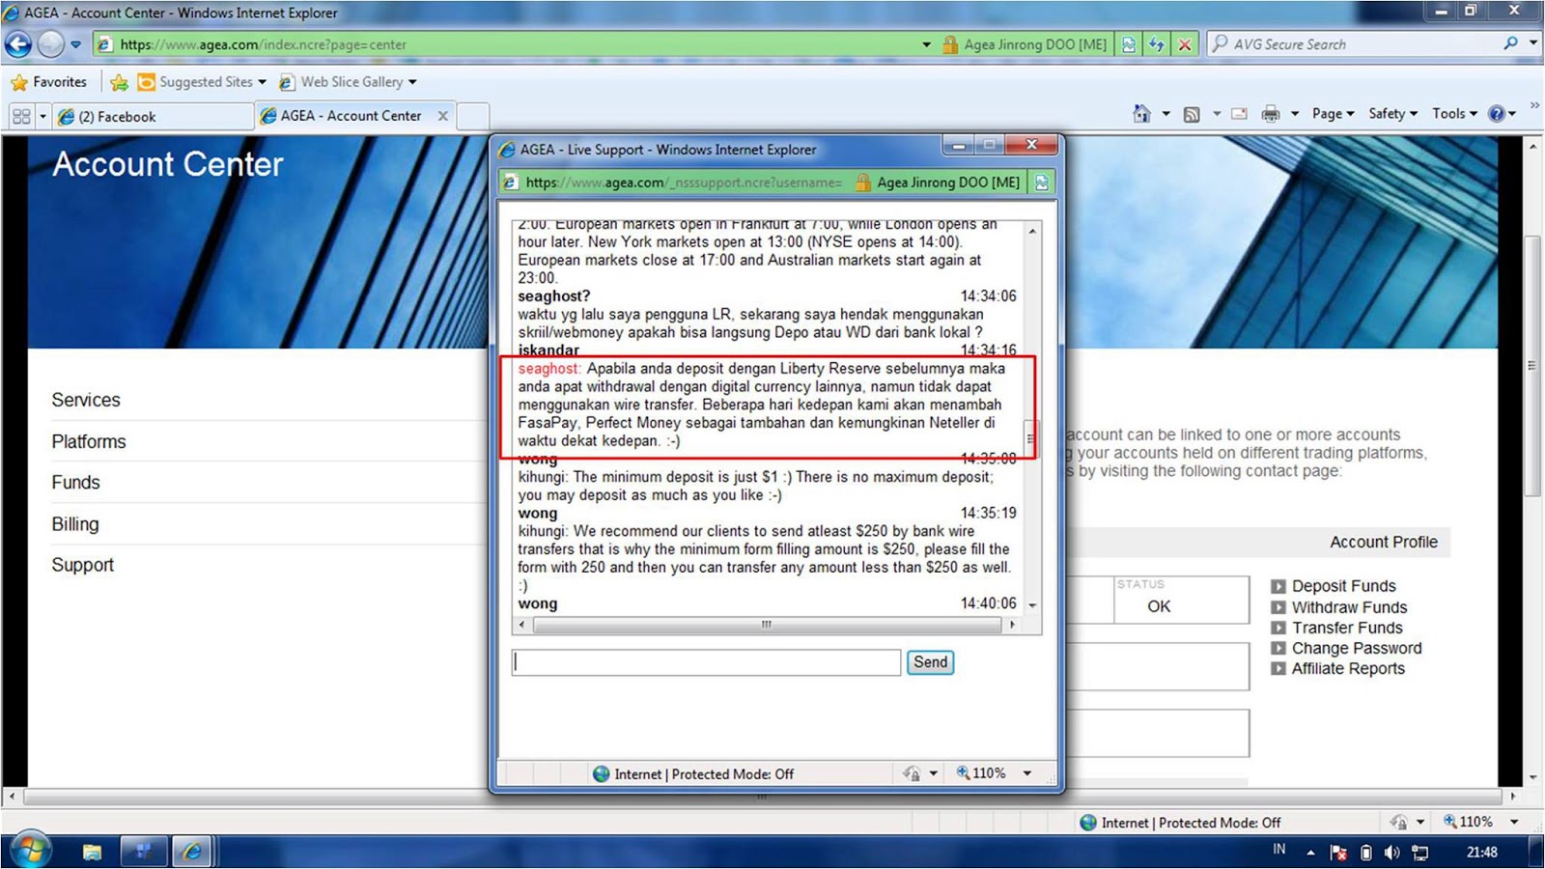Click the Action Center flag icon in tray
The image size is (1545, 869).
coord(1338,853)
